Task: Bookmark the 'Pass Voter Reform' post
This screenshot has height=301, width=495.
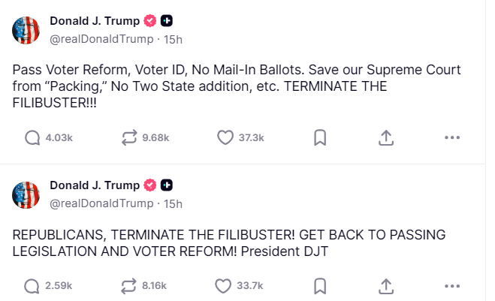Action: (x=319, y=137)
